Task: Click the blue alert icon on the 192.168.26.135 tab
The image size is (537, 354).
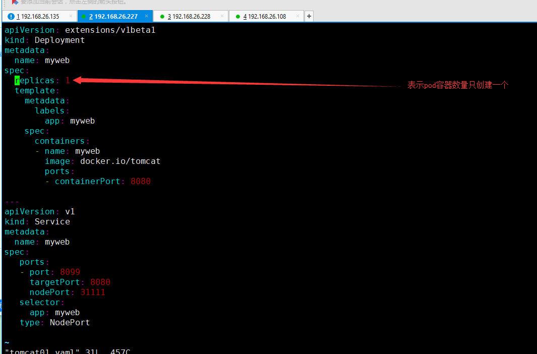Action: click(x=11, y=17)
